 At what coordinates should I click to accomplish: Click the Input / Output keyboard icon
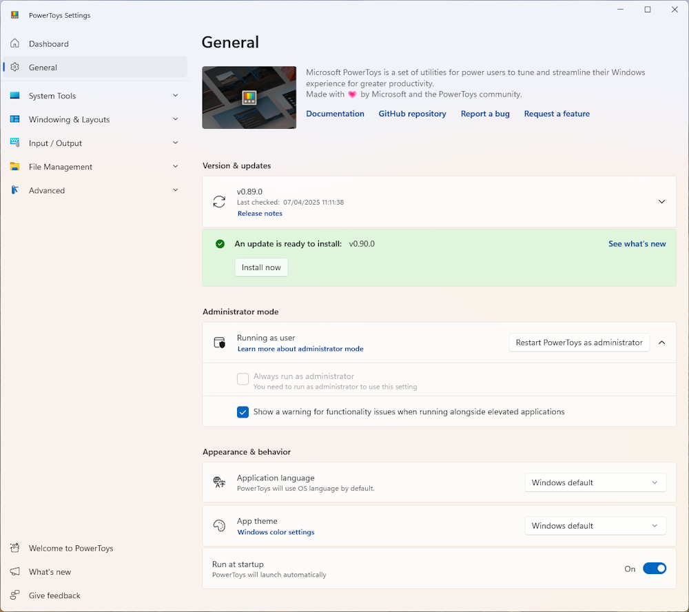(x=15, y=143)
